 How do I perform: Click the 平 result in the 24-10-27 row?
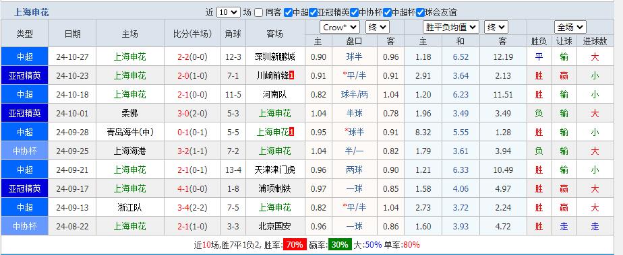[x=539, y=57]
